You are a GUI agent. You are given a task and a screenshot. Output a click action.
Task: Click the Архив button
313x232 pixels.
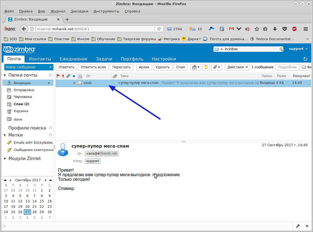(x=144, y=67)
